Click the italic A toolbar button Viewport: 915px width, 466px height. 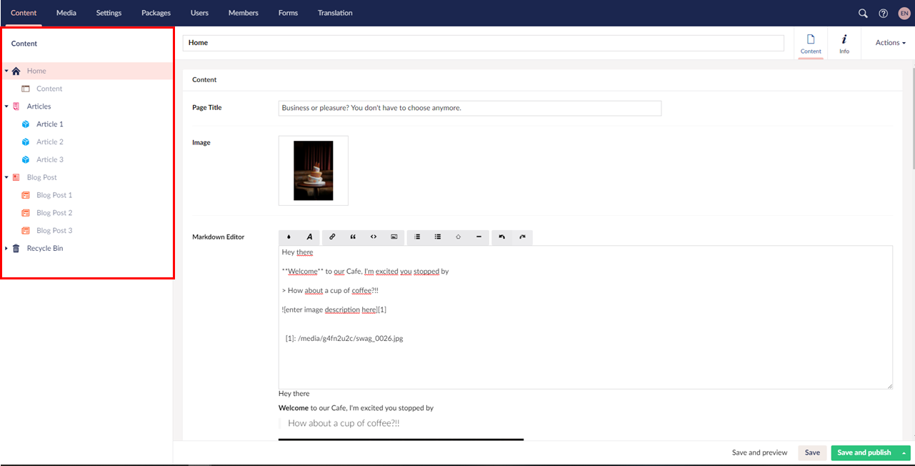click(x=309, y=237)
